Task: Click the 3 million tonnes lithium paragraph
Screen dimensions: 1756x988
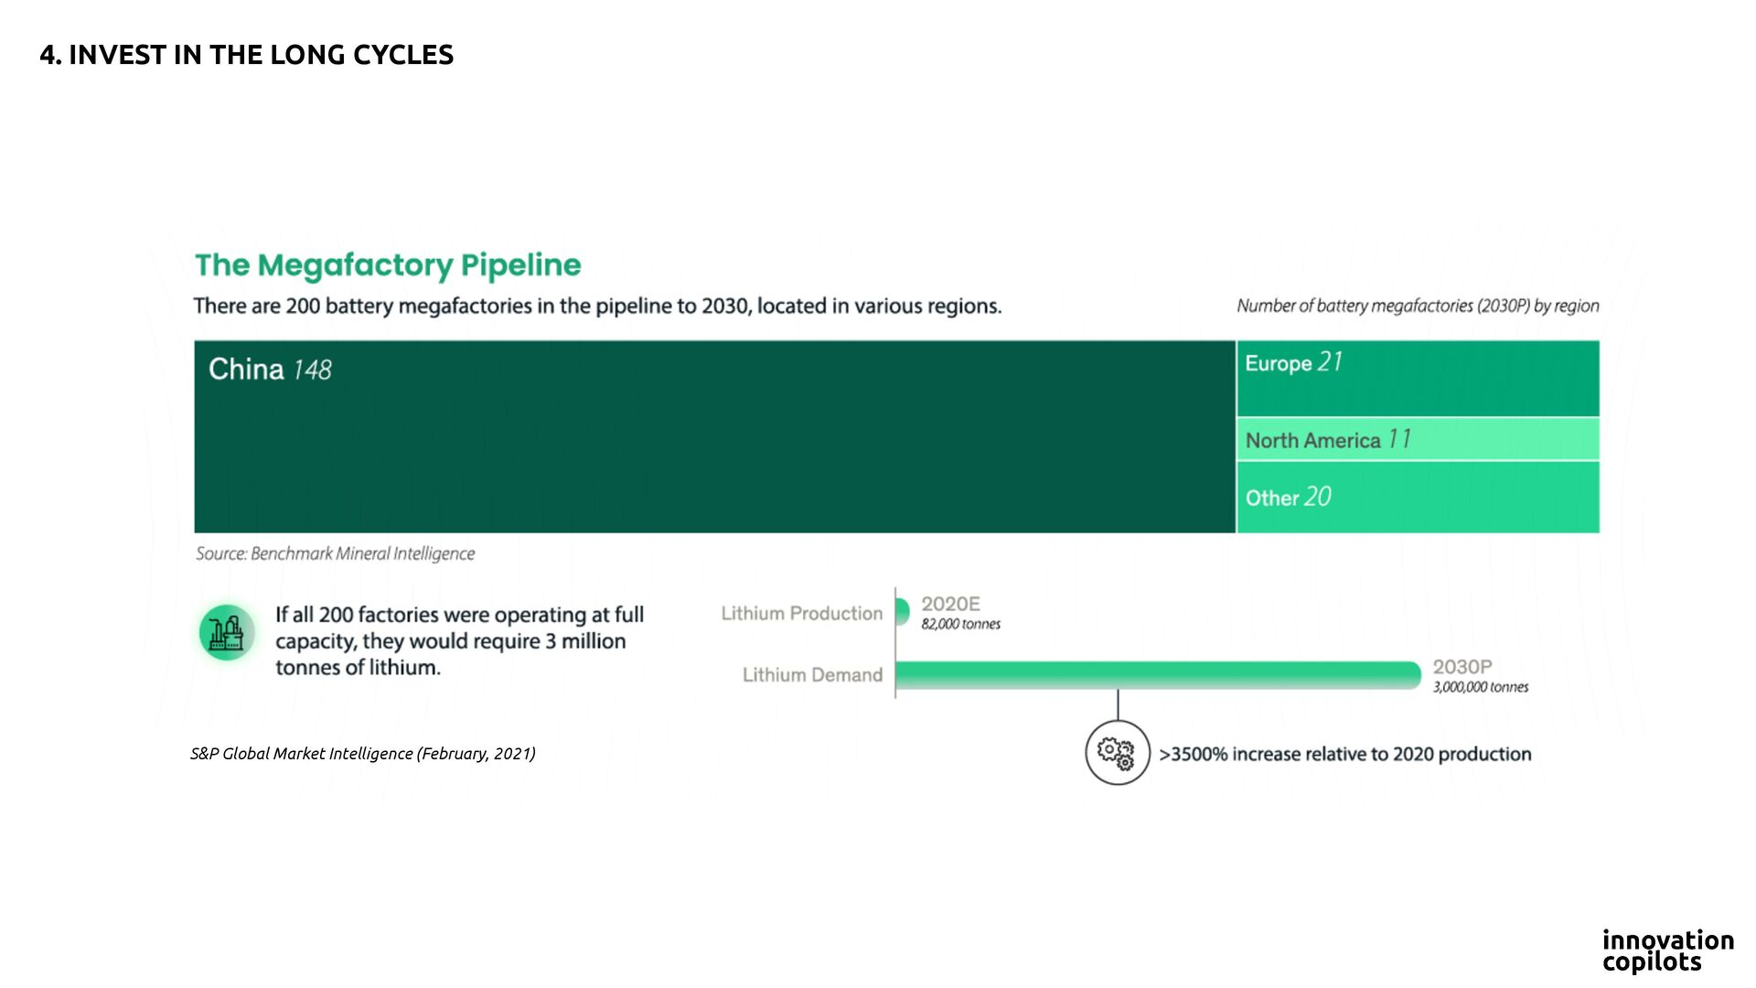Action: point(459,640)
